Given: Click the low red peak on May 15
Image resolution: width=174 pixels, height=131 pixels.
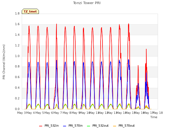Looking at the screenshot, I should pos(138,66).
